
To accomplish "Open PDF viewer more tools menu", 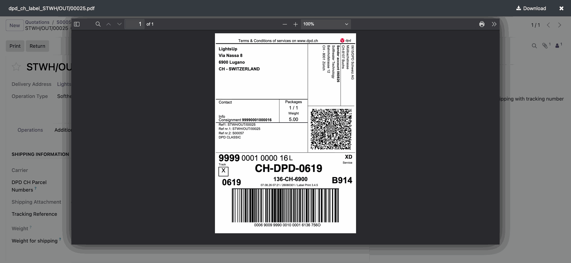I will click(x=494, y=24).
